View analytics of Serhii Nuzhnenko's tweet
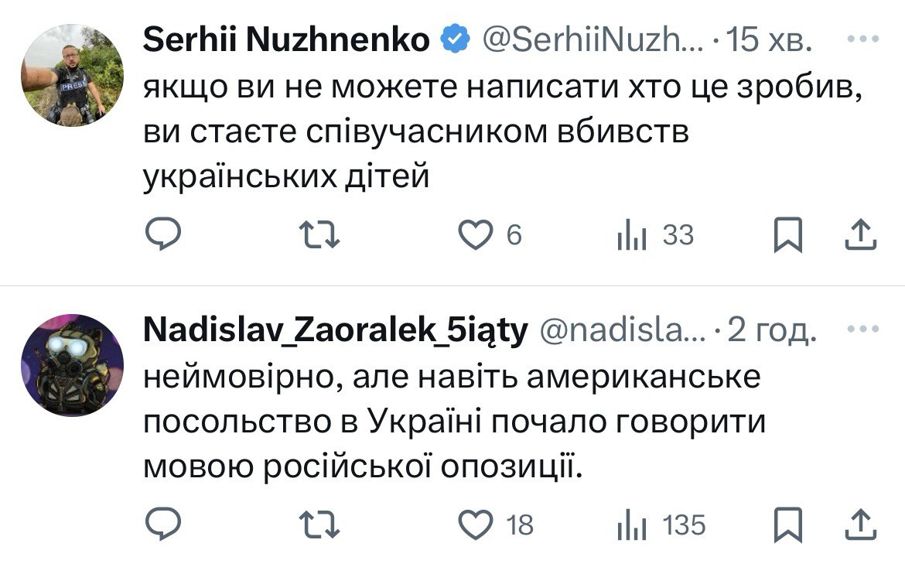 click(x=630, y=235)
